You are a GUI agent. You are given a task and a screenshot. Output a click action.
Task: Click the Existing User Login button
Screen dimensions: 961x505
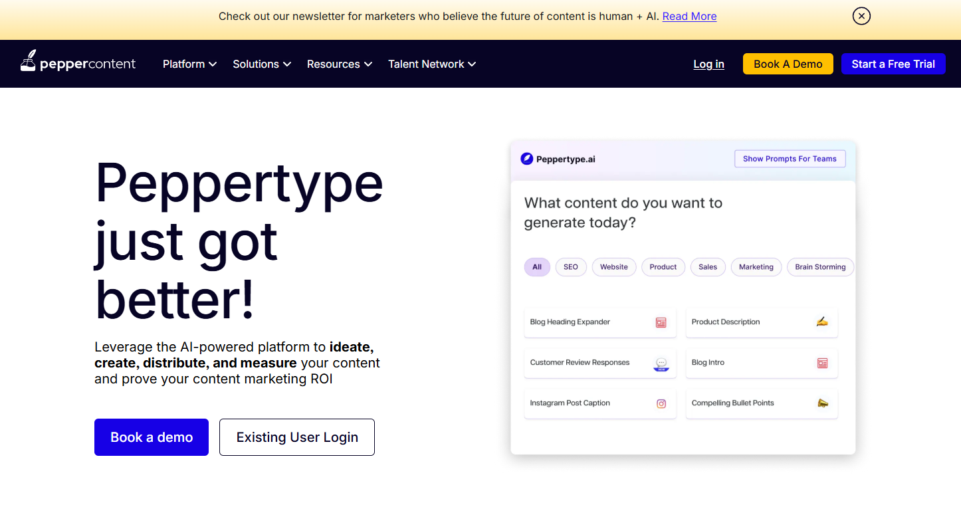tap(297, 437)
